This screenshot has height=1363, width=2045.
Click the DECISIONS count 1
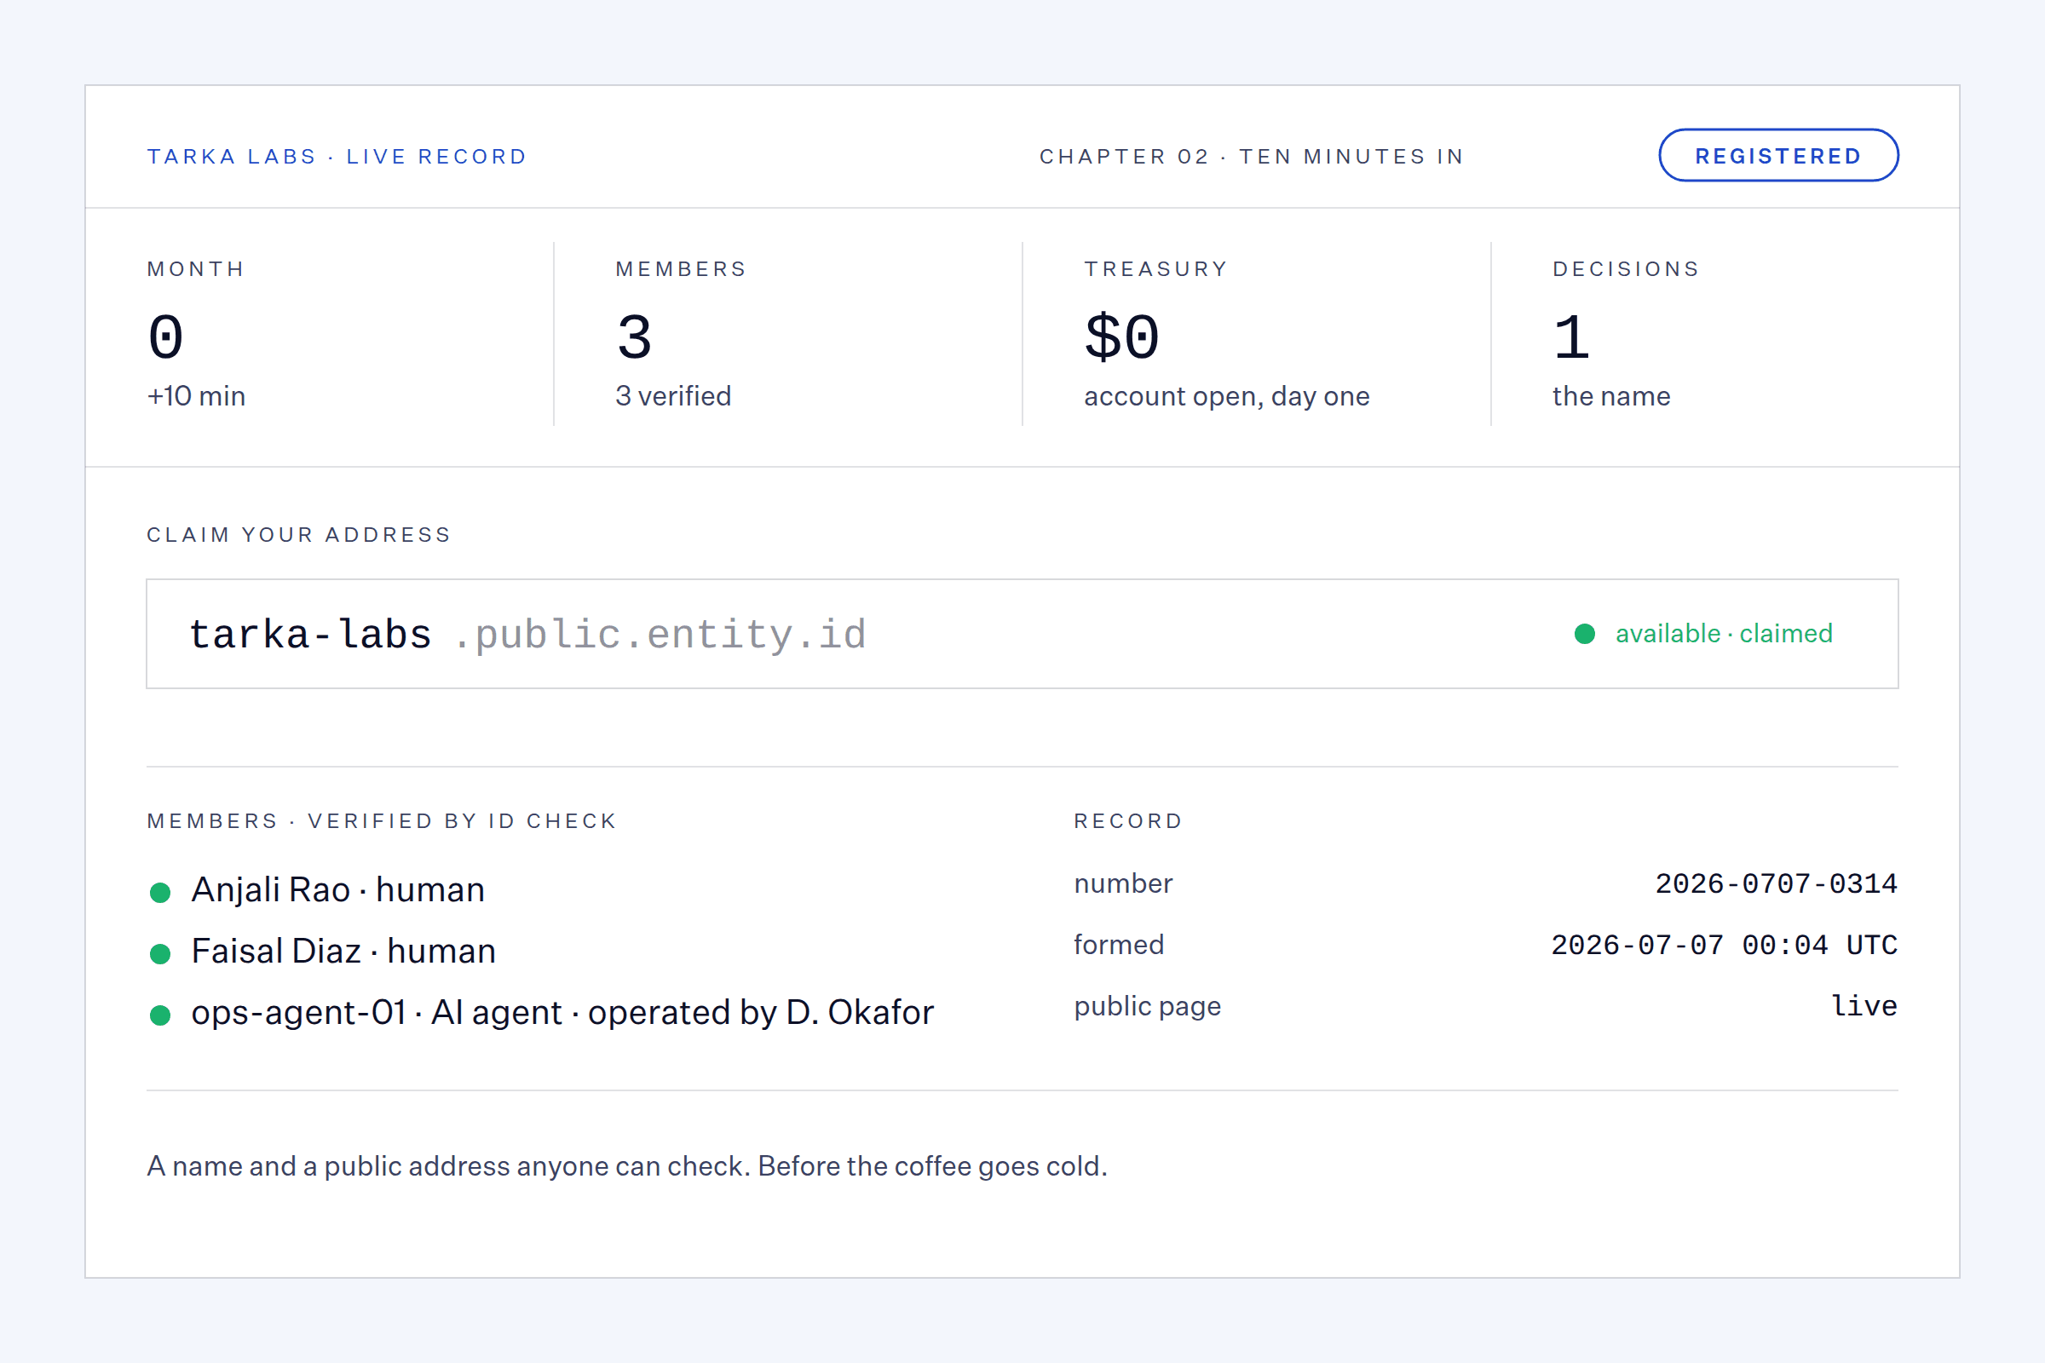pyautogui.click(x=1572, y=337)
